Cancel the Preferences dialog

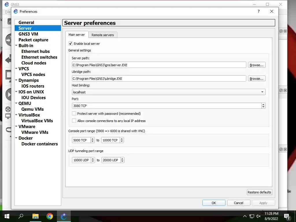(x=238, y=203)
